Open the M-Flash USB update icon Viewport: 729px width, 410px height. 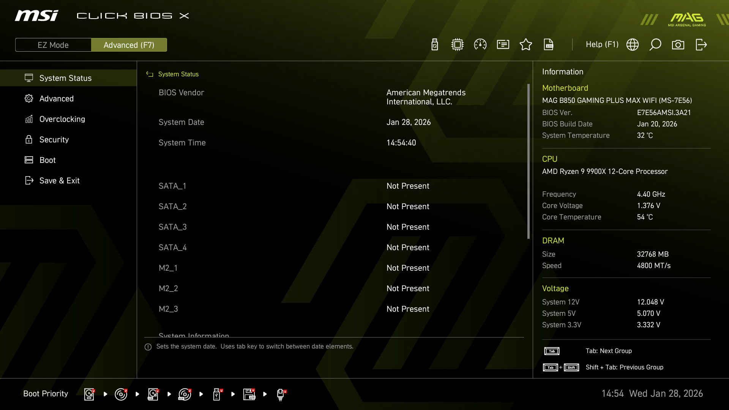pyautogui.click(x=435, y=45)
